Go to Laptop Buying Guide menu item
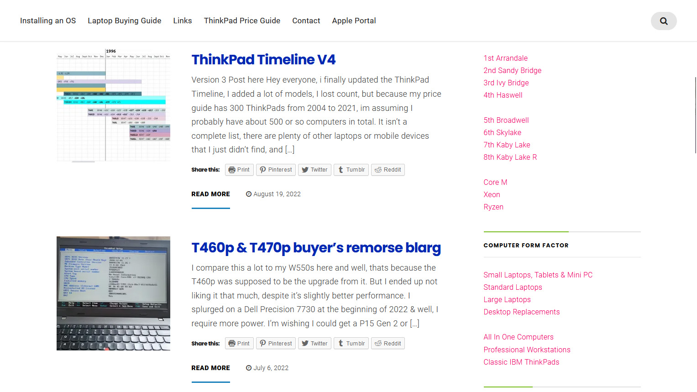Image resolution: width=697 pixels, height=392 pixels. point(125,21)
